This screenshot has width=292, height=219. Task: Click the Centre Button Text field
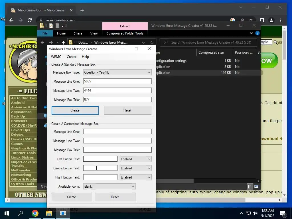coord(100,168)
